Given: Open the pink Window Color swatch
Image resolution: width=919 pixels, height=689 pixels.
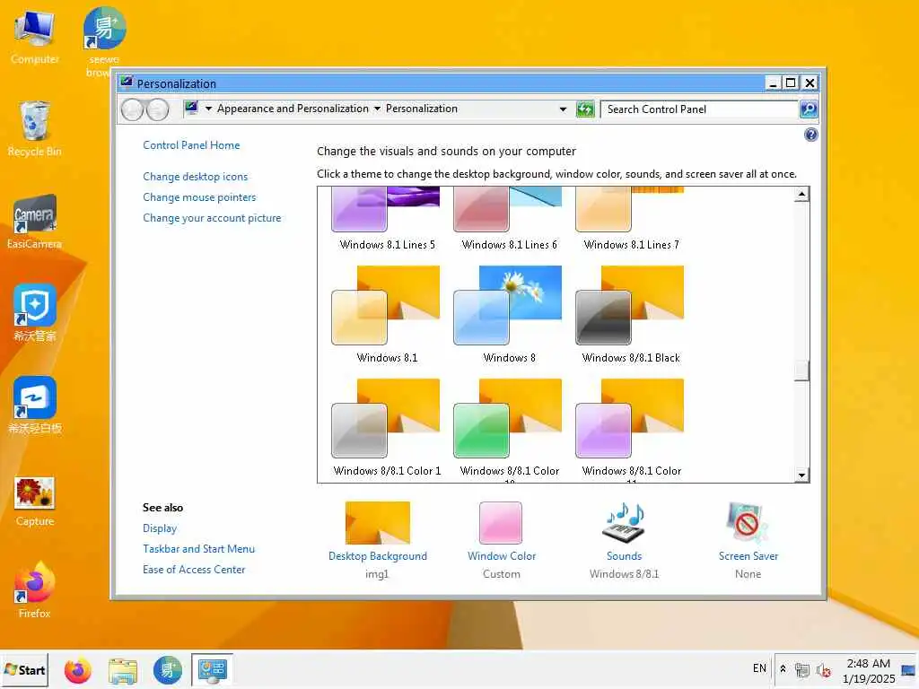Looking at the screenshot, I should pyautogui.click(x=501, y=523).
